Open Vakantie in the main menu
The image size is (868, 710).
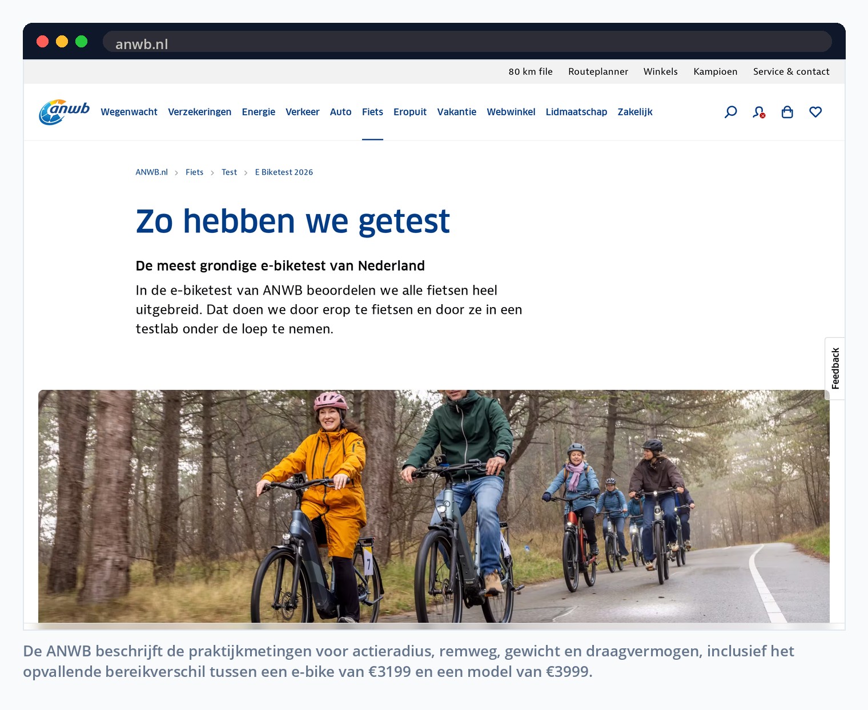click(x=456, y=112)
